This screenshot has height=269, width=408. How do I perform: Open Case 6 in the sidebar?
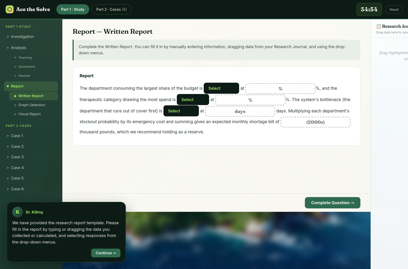coord(31,189)
